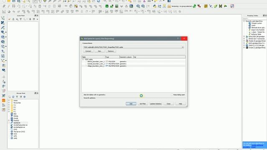Image resolution: width=267 pixels, height=150 pixels.
Task: Click the Geometry column header
Action: tap(126, 57)
